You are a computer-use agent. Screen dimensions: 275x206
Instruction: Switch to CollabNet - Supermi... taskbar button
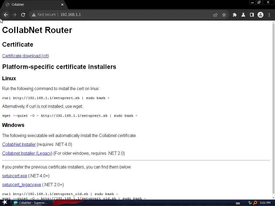pyautogui.click(x=32, y=203)
